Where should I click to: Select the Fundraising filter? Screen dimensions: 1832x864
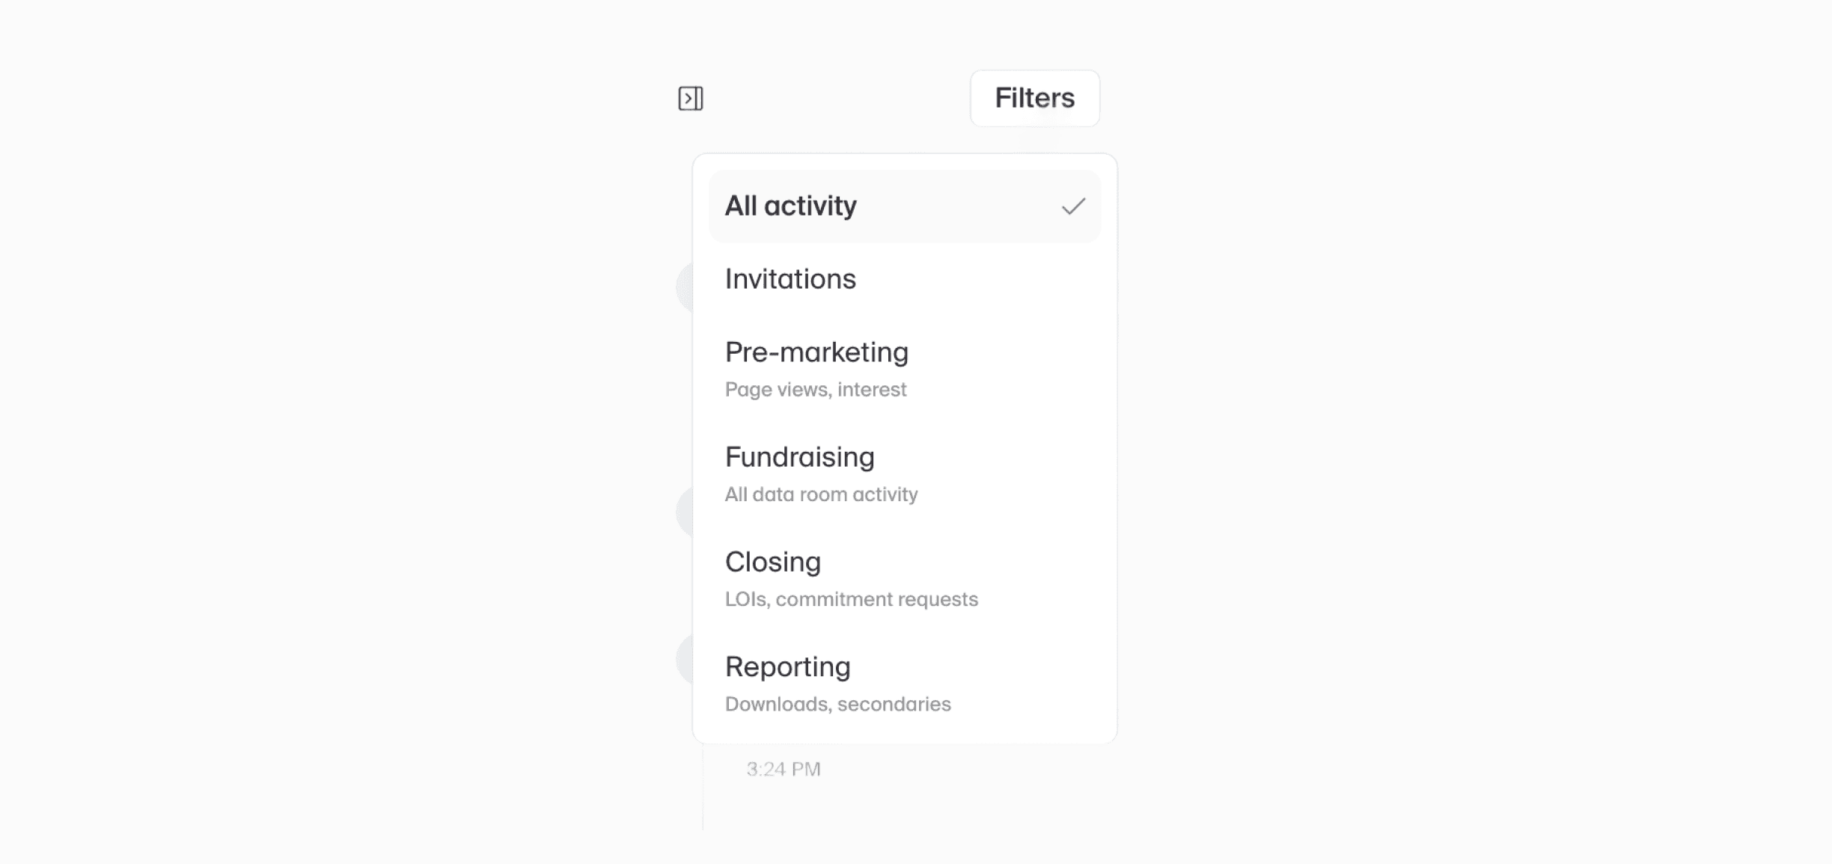point(905,474)
